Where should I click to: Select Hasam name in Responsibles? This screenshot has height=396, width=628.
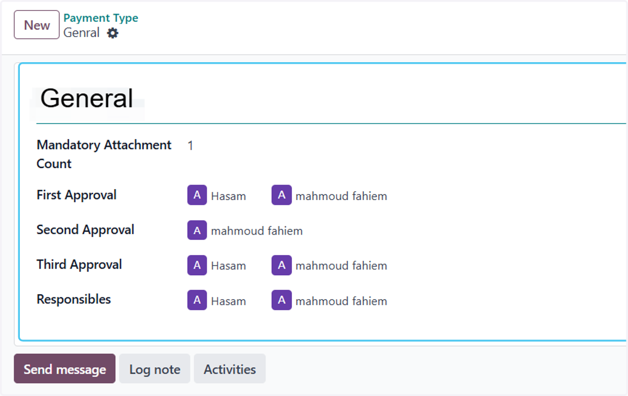click(229, 301)
